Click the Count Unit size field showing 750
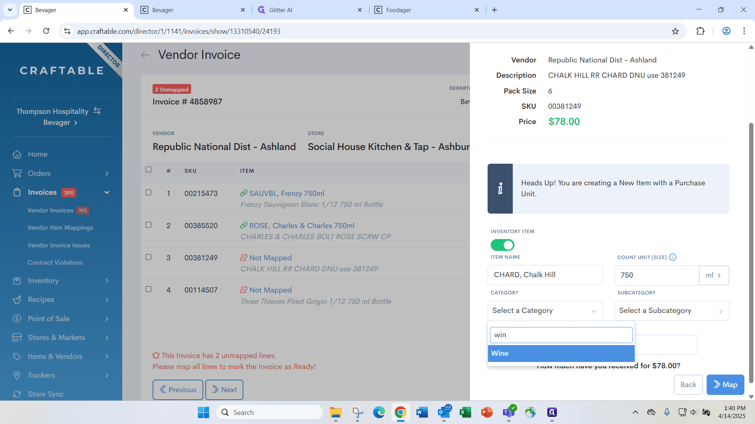The width and height of the screenshot is (755, 424). (x=657, y=275)
